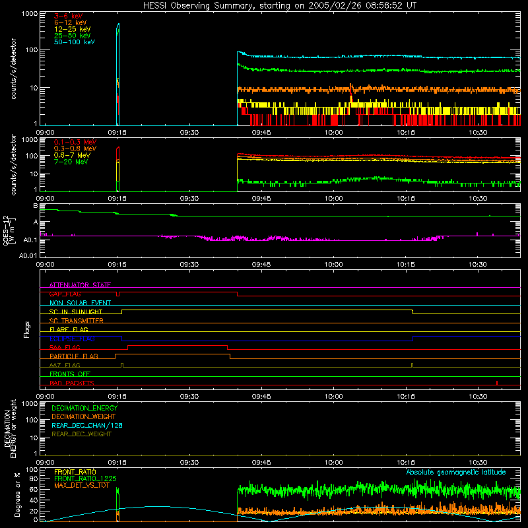The width and height of the screenshot is (528, 528).
Task: Click the 0.1-0.3 MeV legend label
Action: (75, 142)
